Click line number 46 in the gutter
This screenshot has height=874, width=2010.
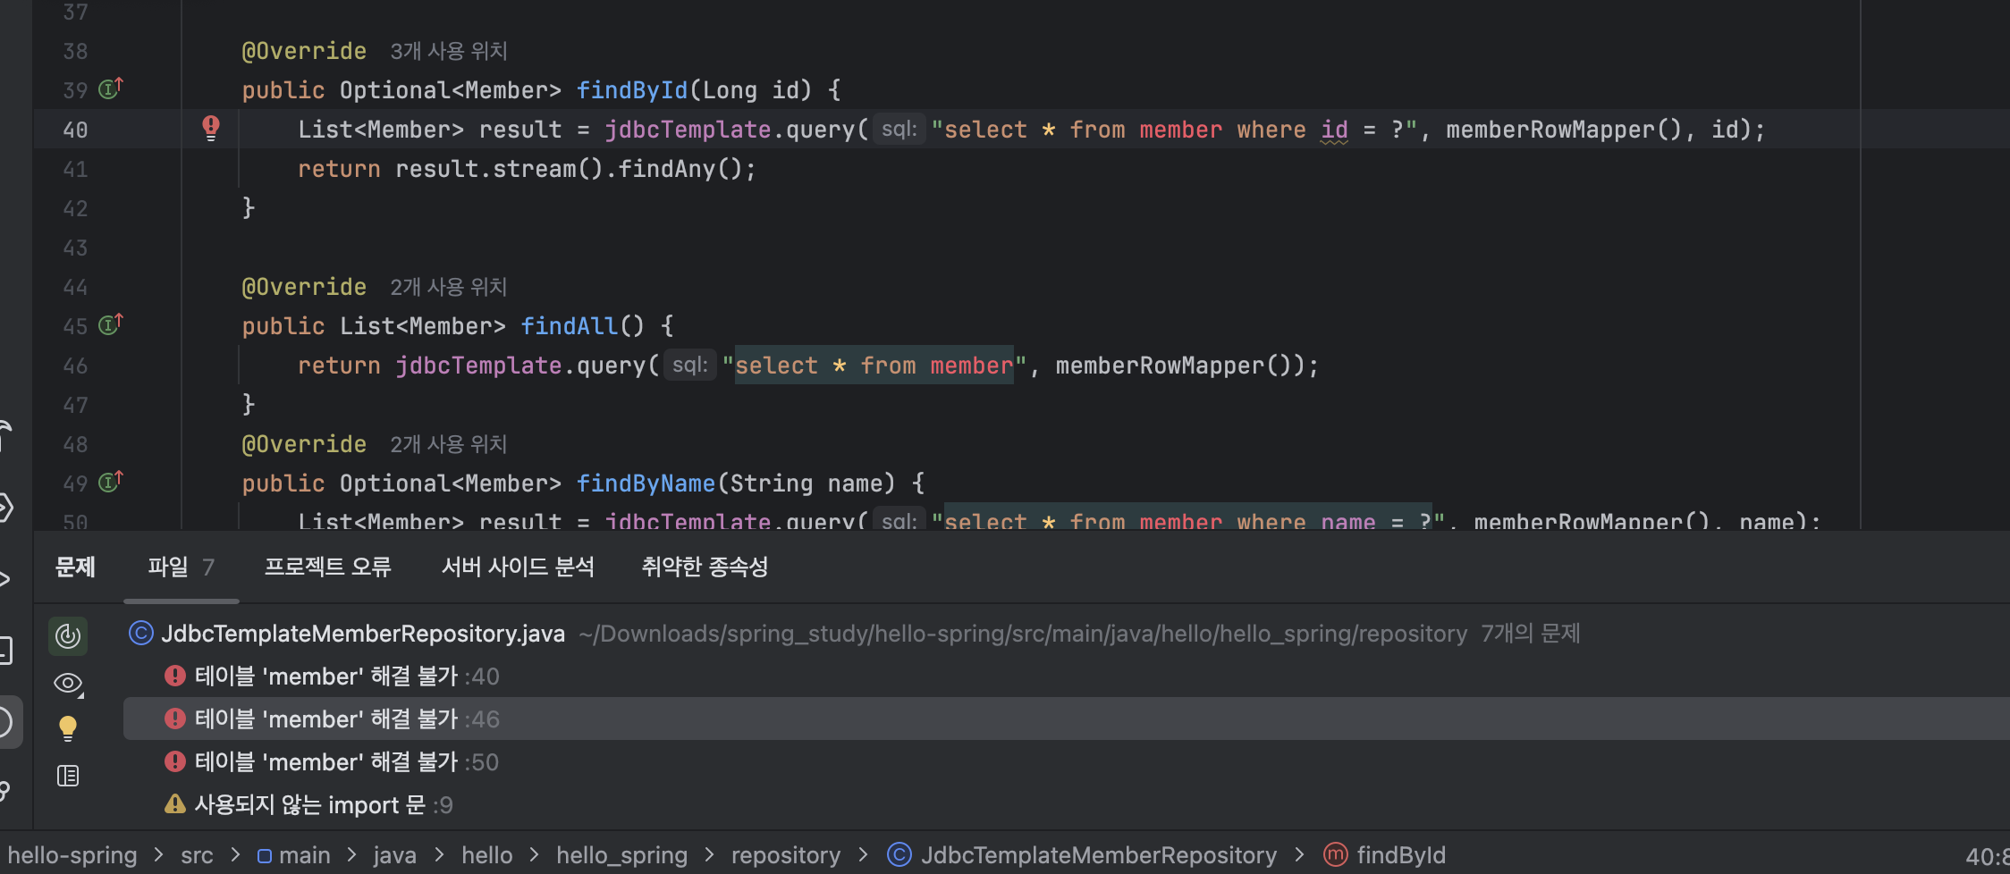pyautogui.click(x=75, y=366)
